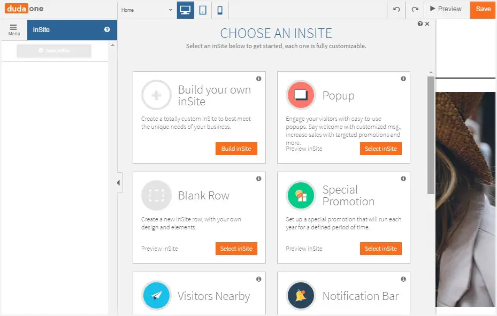497x316 pixels.
Task: Switch to mobile view icon
Action: tap(220, 10)
